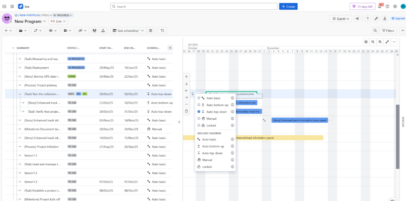Click the share icon next to Gantt
406x201 pixels.
click(x=357, y=19)
